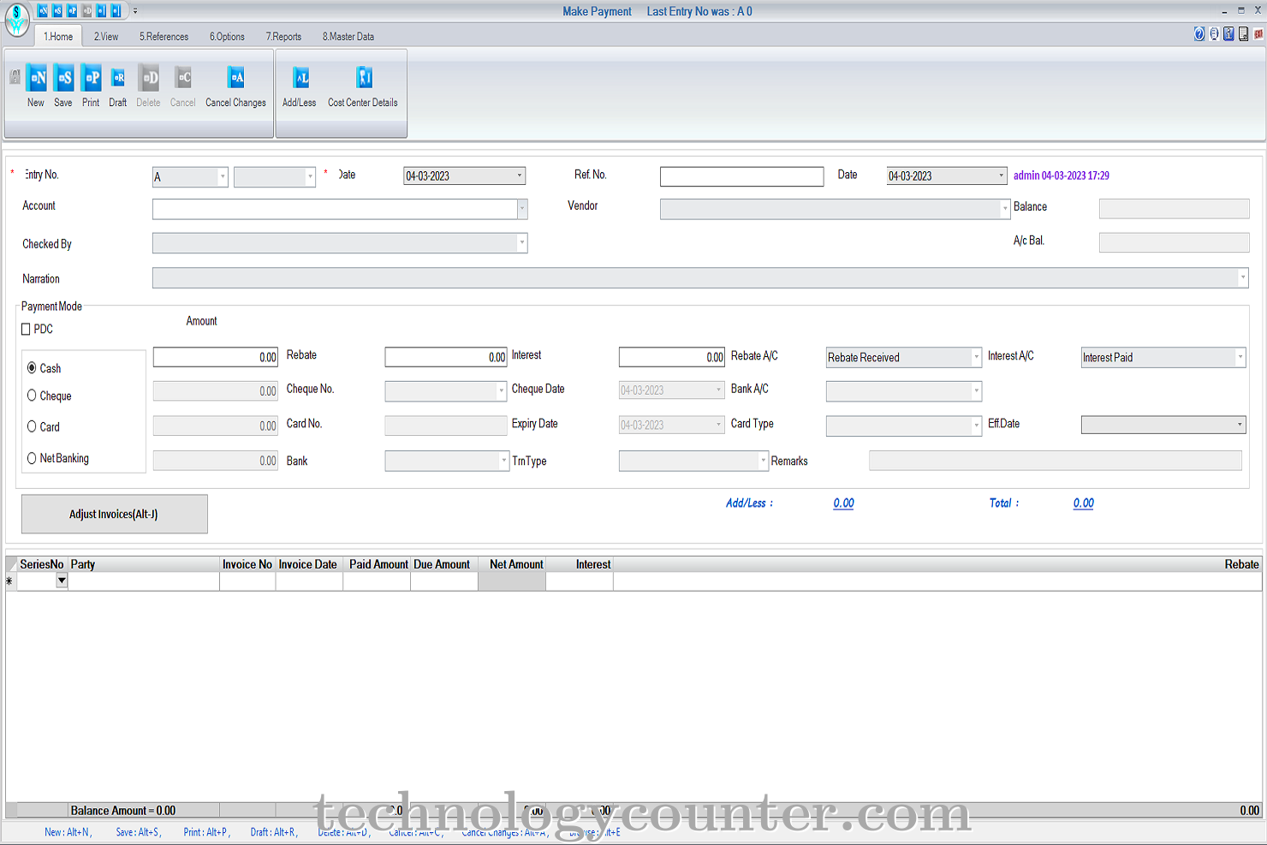Open the blue question-mark help icon
Viewport: 1267px width, 845px height.
tap(1199, 33)
